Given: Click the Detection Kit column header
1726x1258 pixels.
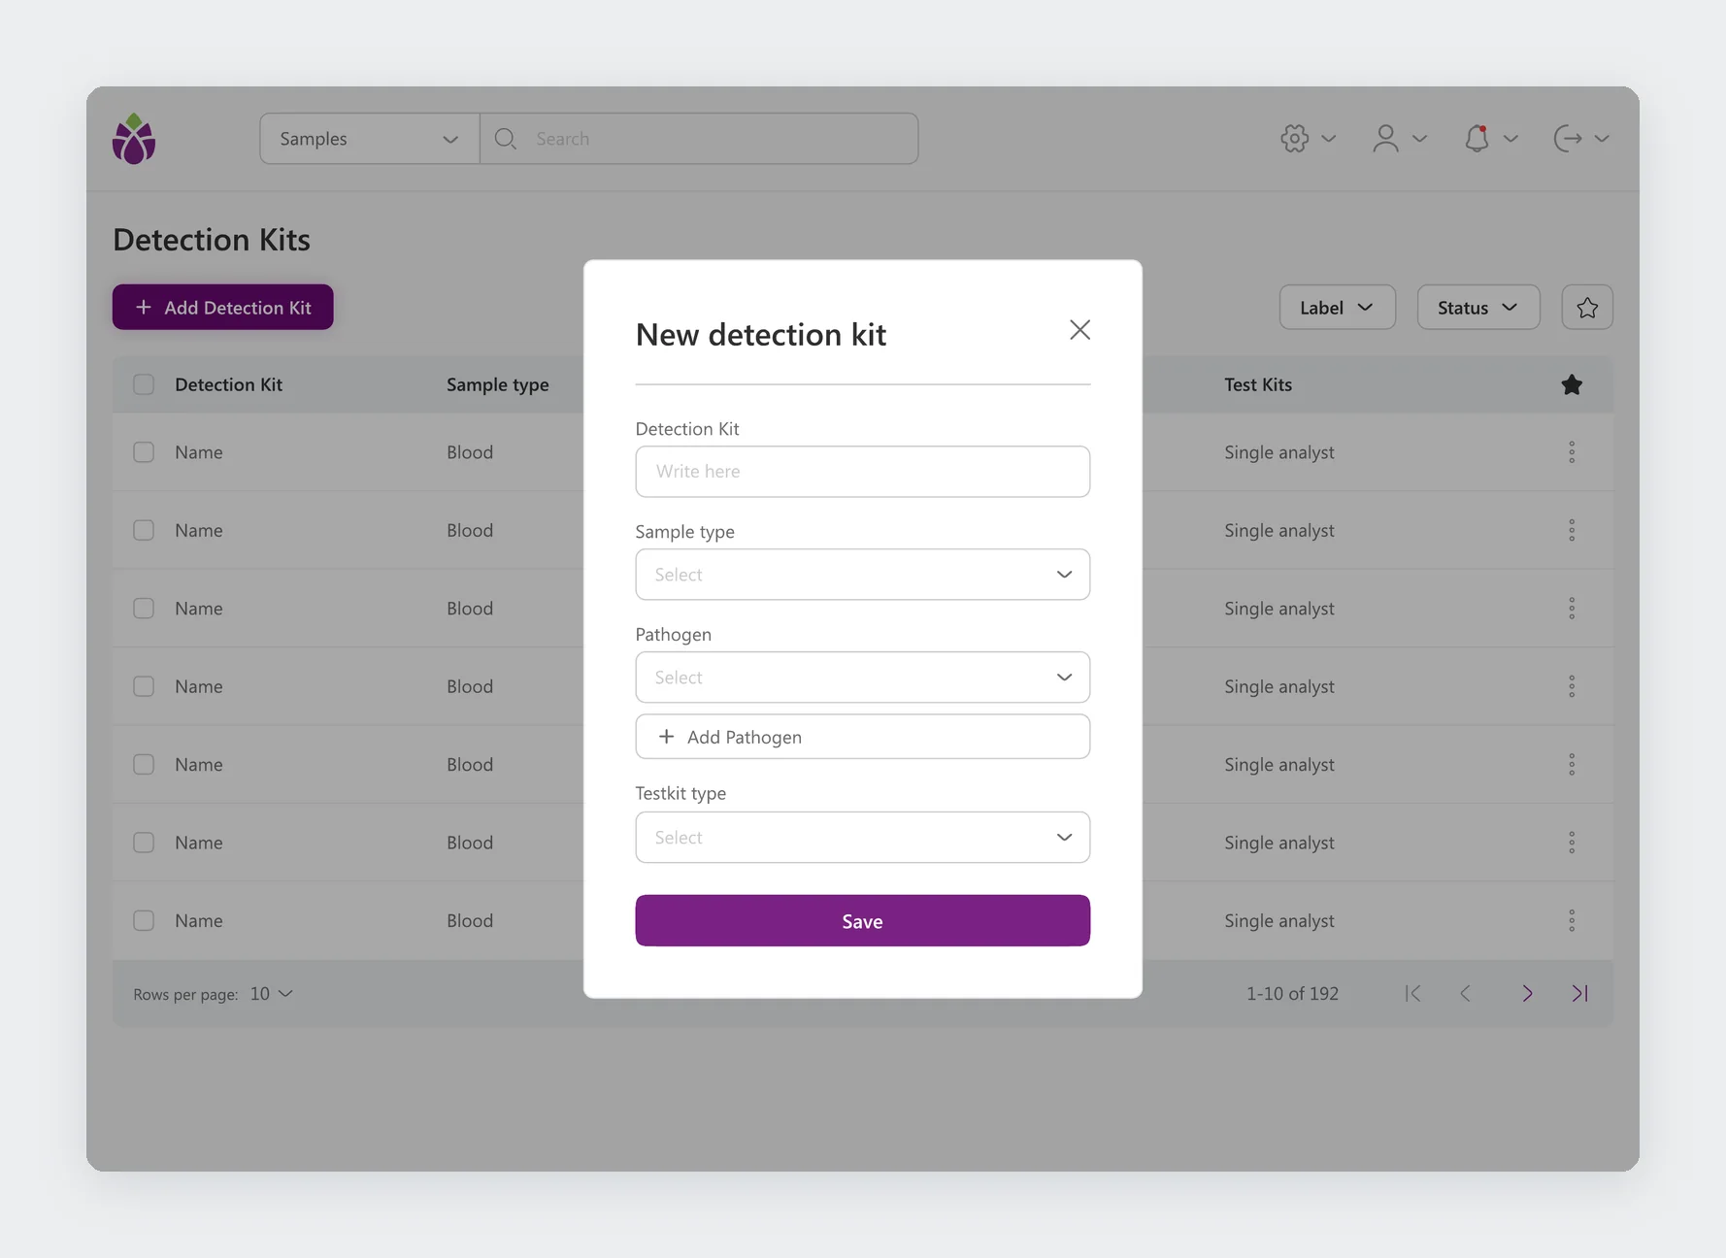Looking at the screenshot, I should point(229,384).
